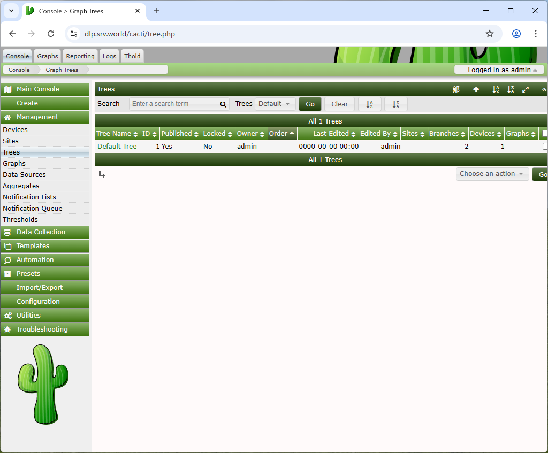Click the Clear button in filter bar

coord(339,104)
